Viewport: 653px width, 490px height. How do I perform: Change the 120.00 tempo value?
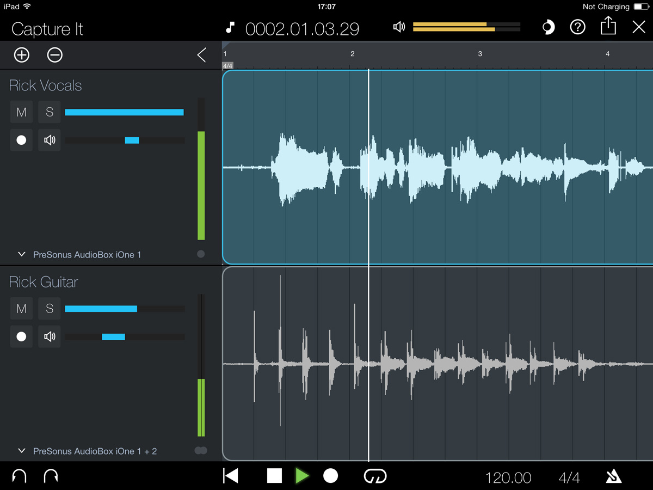508,477
